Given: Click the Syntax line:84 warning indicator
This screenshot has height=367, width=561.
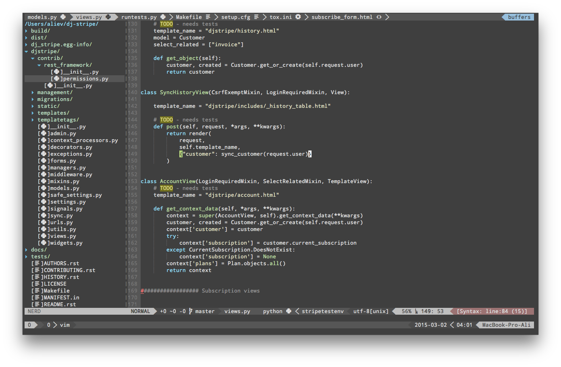Looking at the screenshot, I should point(492,311).
